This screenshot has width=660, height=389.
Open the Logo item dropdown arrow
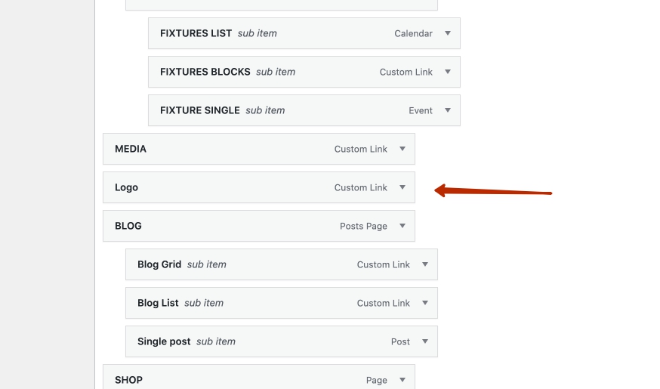click(x=402, y=187)
